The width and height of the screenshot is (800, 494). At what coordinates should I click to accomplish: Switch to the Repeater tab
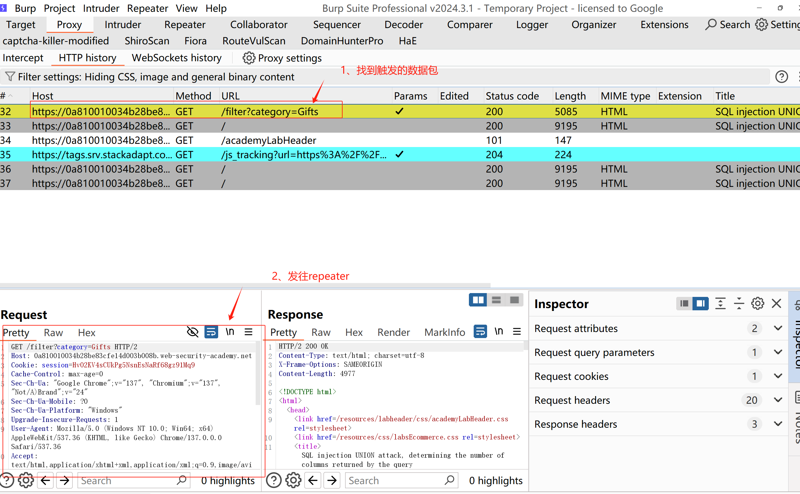(x=185, y=25)
